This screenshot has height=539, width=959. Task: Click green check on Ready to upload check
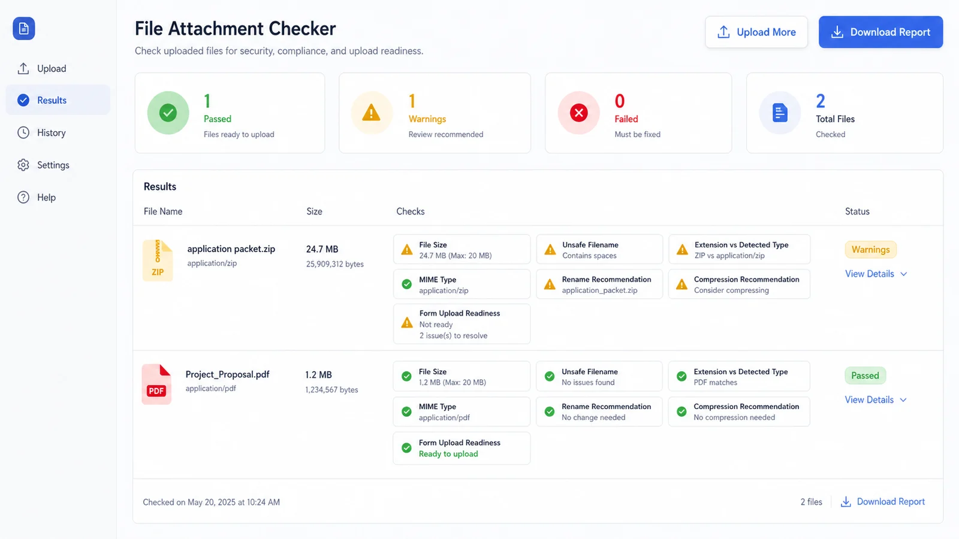pyautogui.click(x=406, y=448)
